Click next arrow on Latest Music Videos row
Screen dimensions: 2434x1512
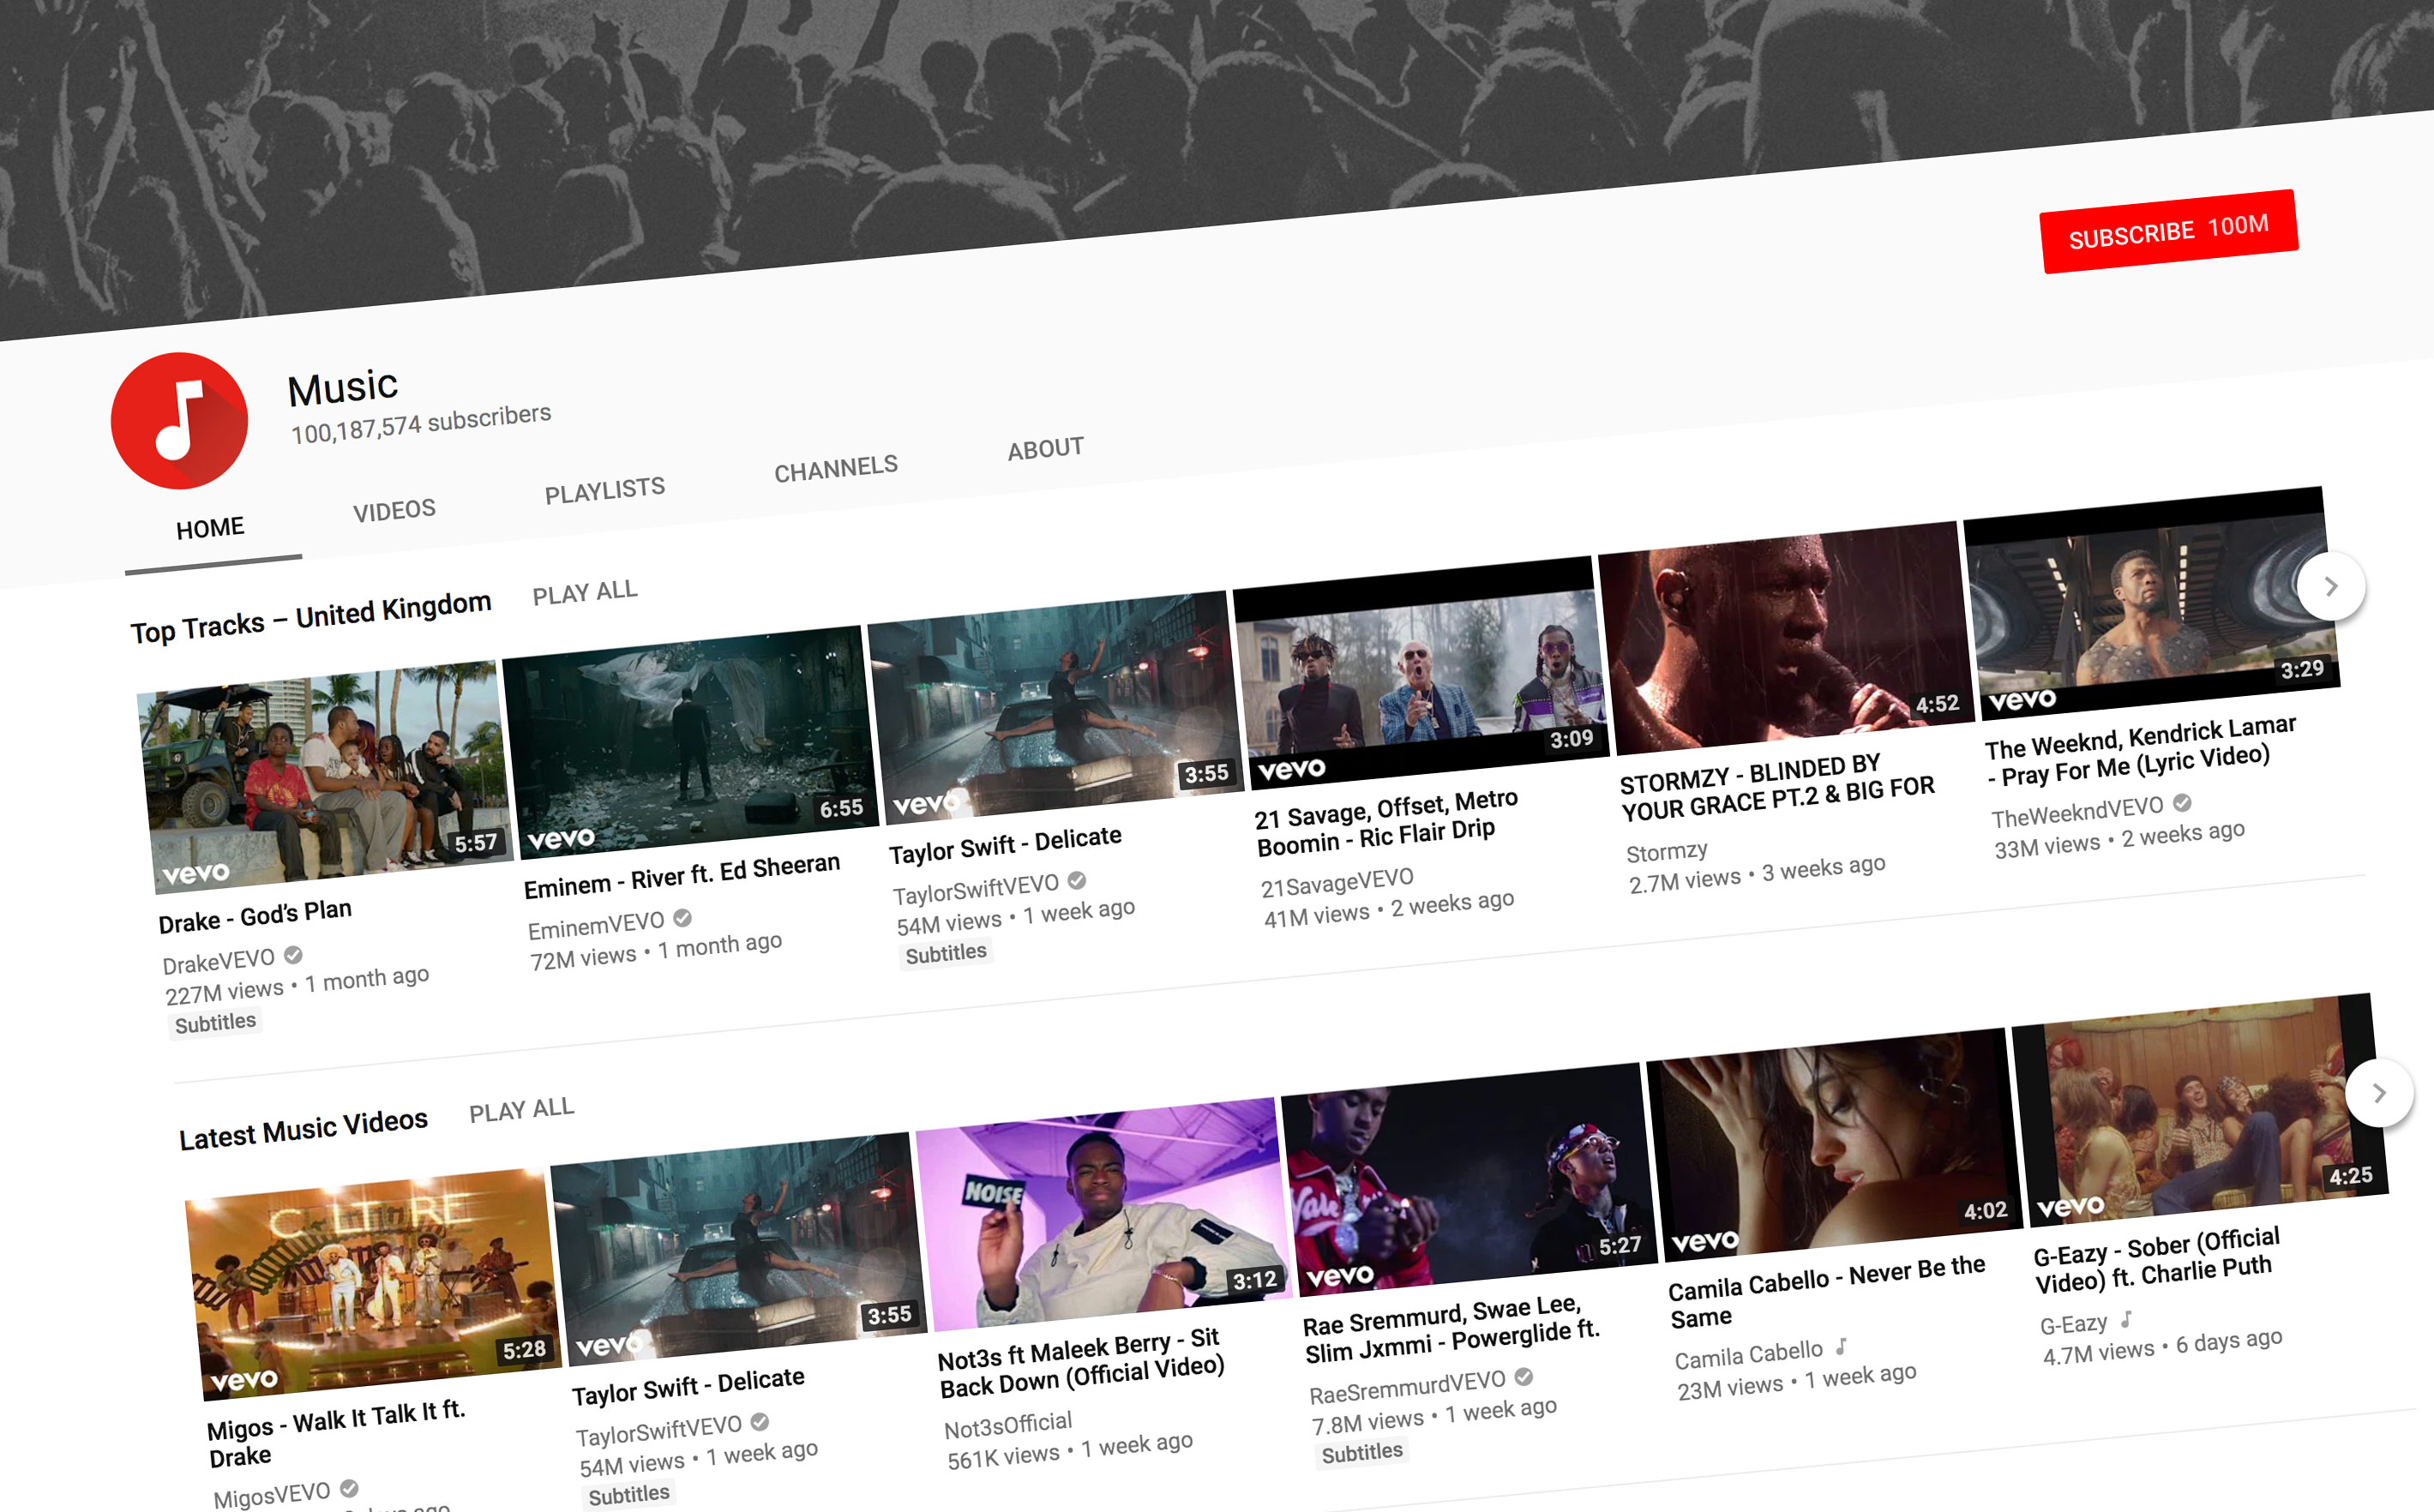click(x=2379, y=1093)
